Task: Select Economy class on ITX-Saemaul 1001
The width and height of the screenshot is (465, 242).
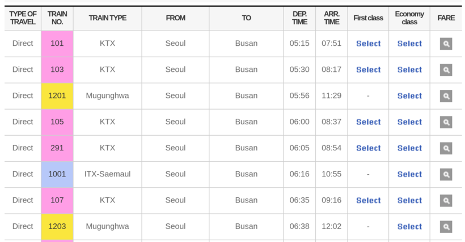Action: [409, 174]
